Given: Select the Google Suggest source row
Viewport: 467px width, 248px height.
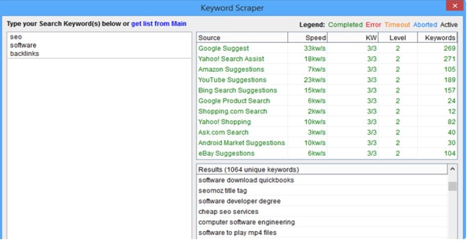Looking at the screenshot, I should click(x=327, y=48).
